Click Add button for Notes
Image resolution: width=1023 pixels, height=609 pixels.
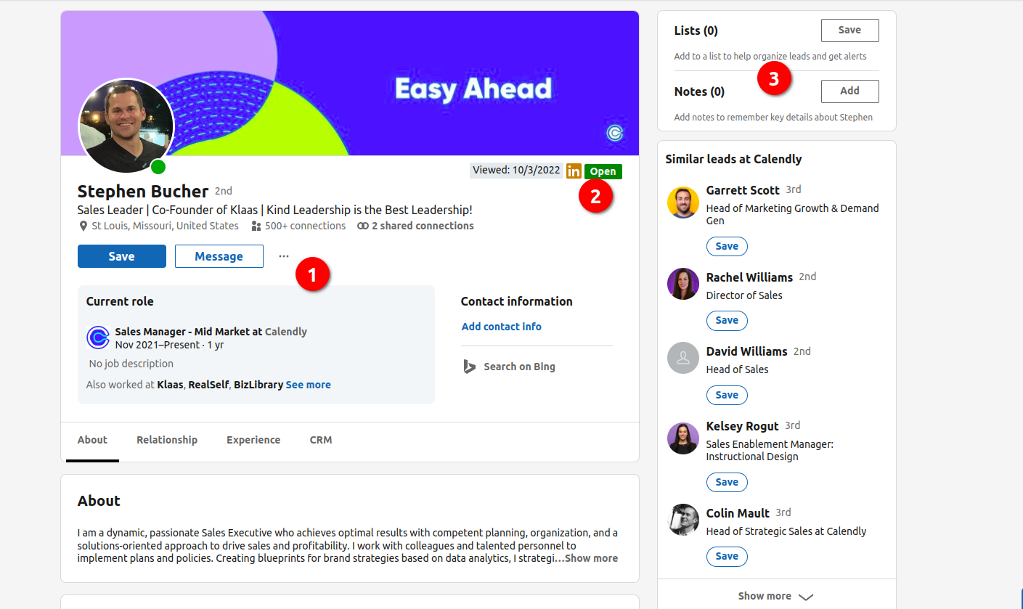coord(849,91)
